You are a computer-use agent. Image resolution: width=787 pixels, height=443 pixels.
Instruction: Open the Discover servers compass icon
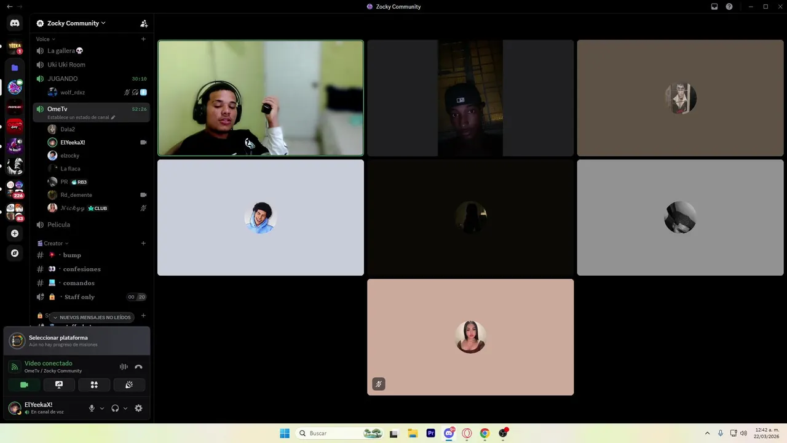point(15,253)
